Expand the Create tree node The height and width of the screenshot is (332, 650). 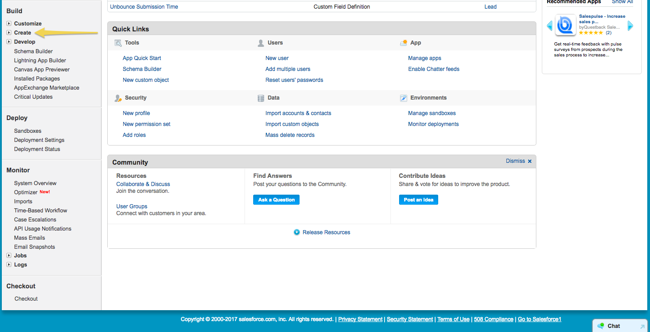tap(9, 32)
